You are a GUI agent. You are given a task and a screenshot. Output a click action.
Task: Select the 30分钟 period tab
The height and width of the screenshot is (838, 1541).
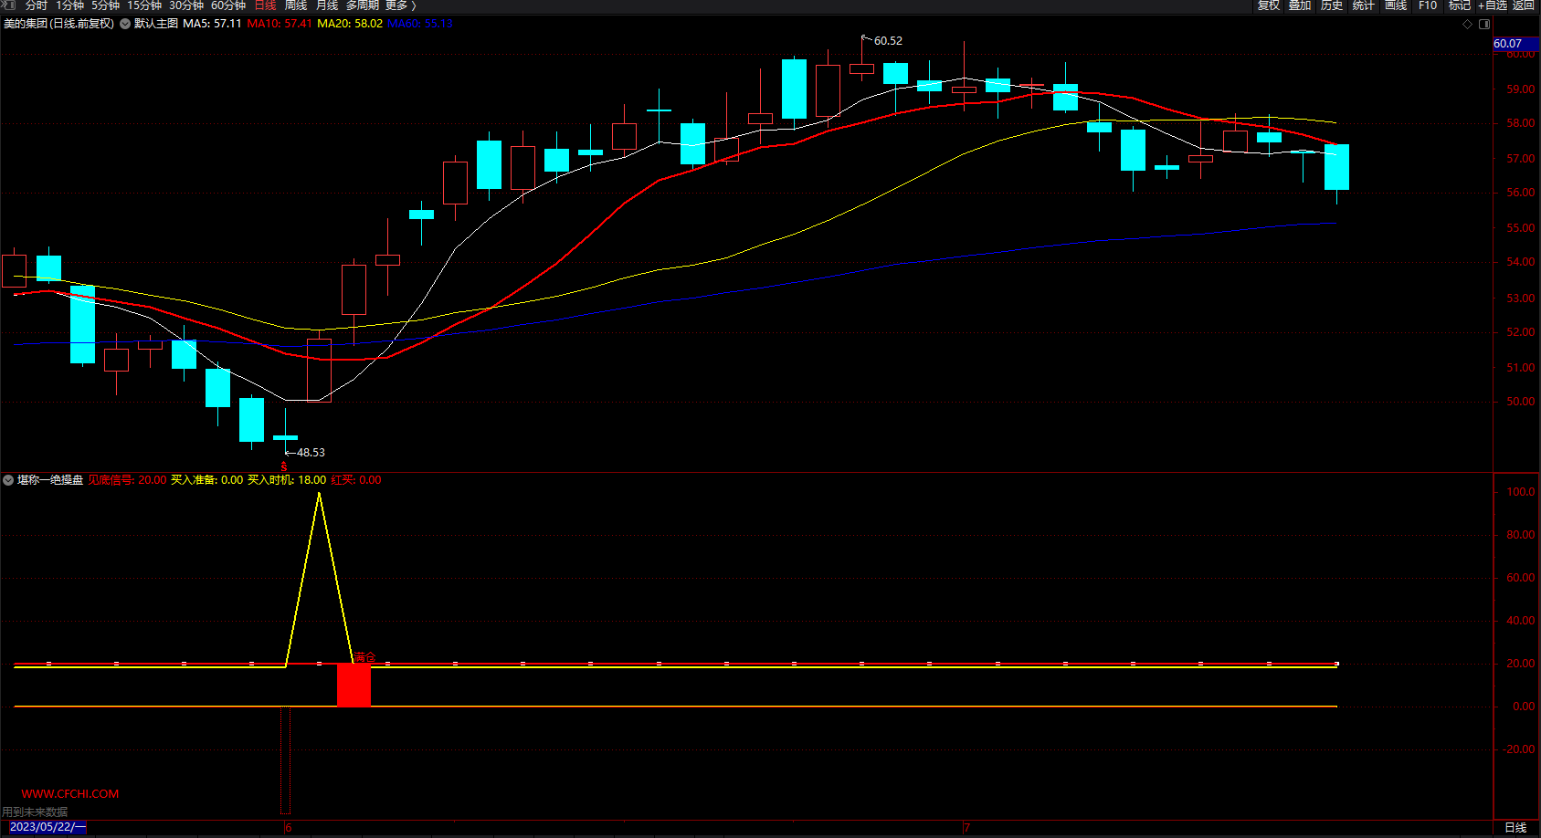click(x=186, y=5)
